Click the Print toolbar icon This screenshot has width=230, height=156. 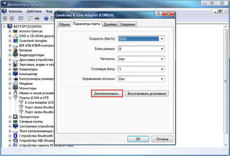[x=37, y=18]
